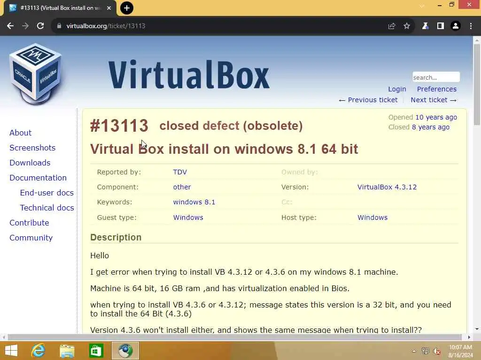
Task: Click the ticket title 'Virtual Box install on windows 8.1 64 bit'
Action: click(224, 149)
